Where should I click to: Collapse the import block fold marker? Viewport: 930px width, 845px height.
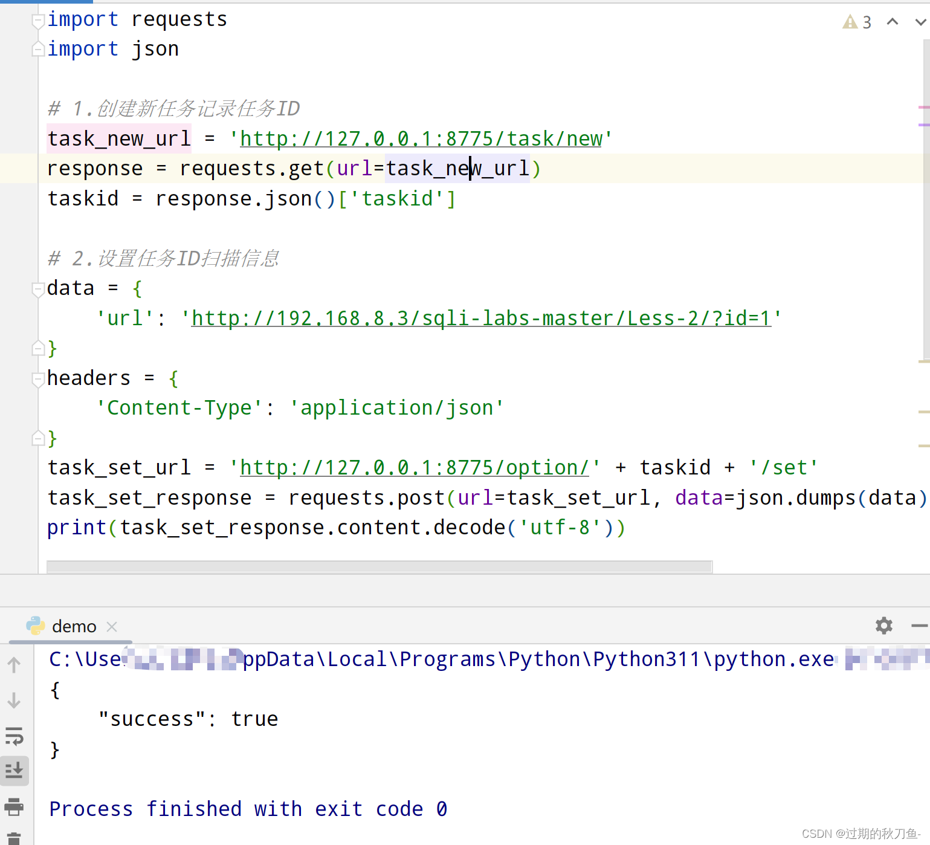[38, 21]
